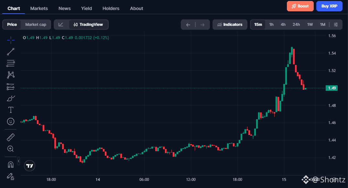348x188 pixels.
Task: Click the 18:00 time axis label near 14
Action: [x=51, y=180]
